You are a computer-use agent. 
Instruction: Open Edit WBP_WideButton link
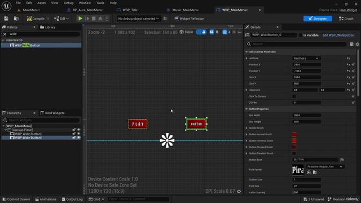point(338,35)
